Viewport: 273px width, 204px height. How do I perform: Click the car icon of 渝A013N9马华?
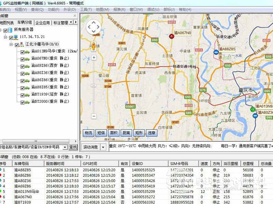point(27,52)
